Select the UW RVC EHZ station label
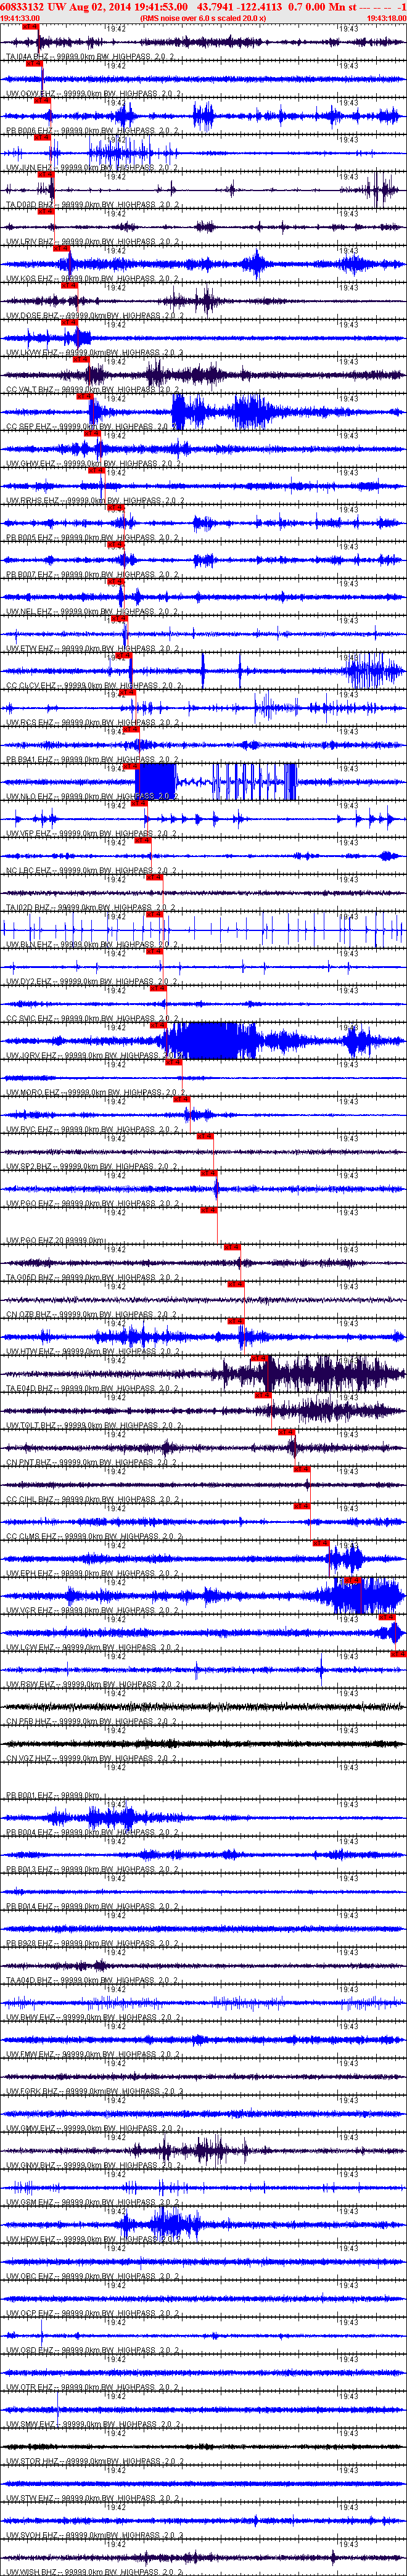The height and width of the screenshot is (2576, 407). pyautogui.click(x=93, y=1130)
